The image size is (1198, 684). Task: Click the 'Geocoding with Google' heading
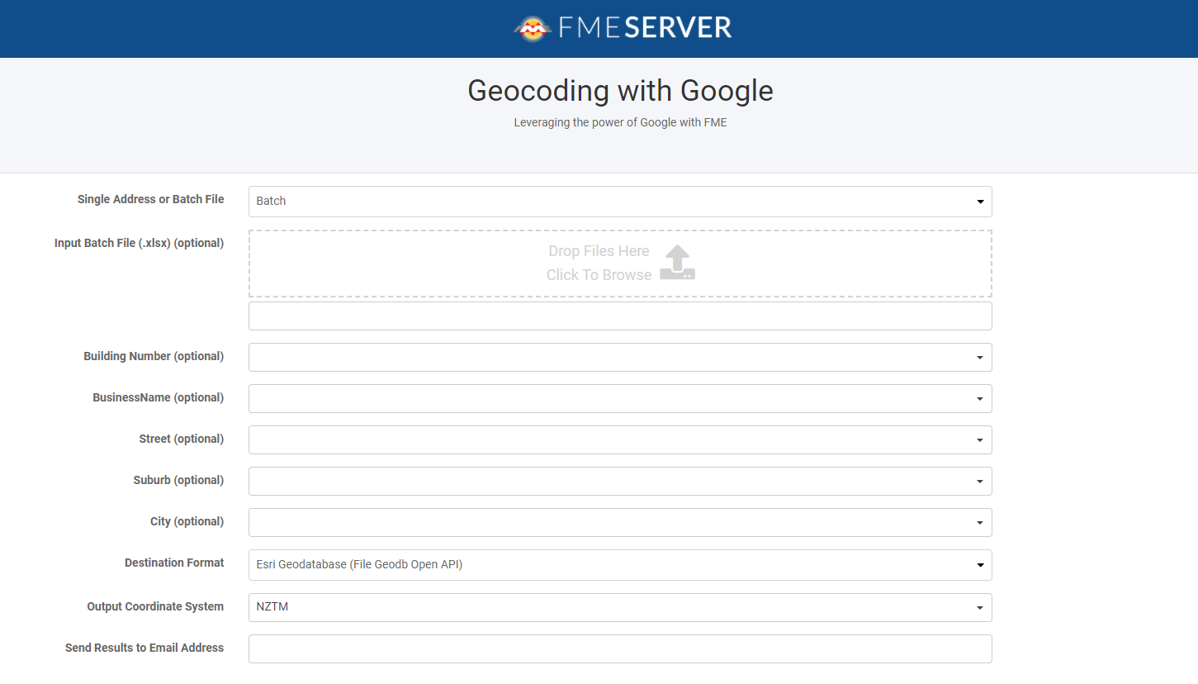tap(620, 90)
